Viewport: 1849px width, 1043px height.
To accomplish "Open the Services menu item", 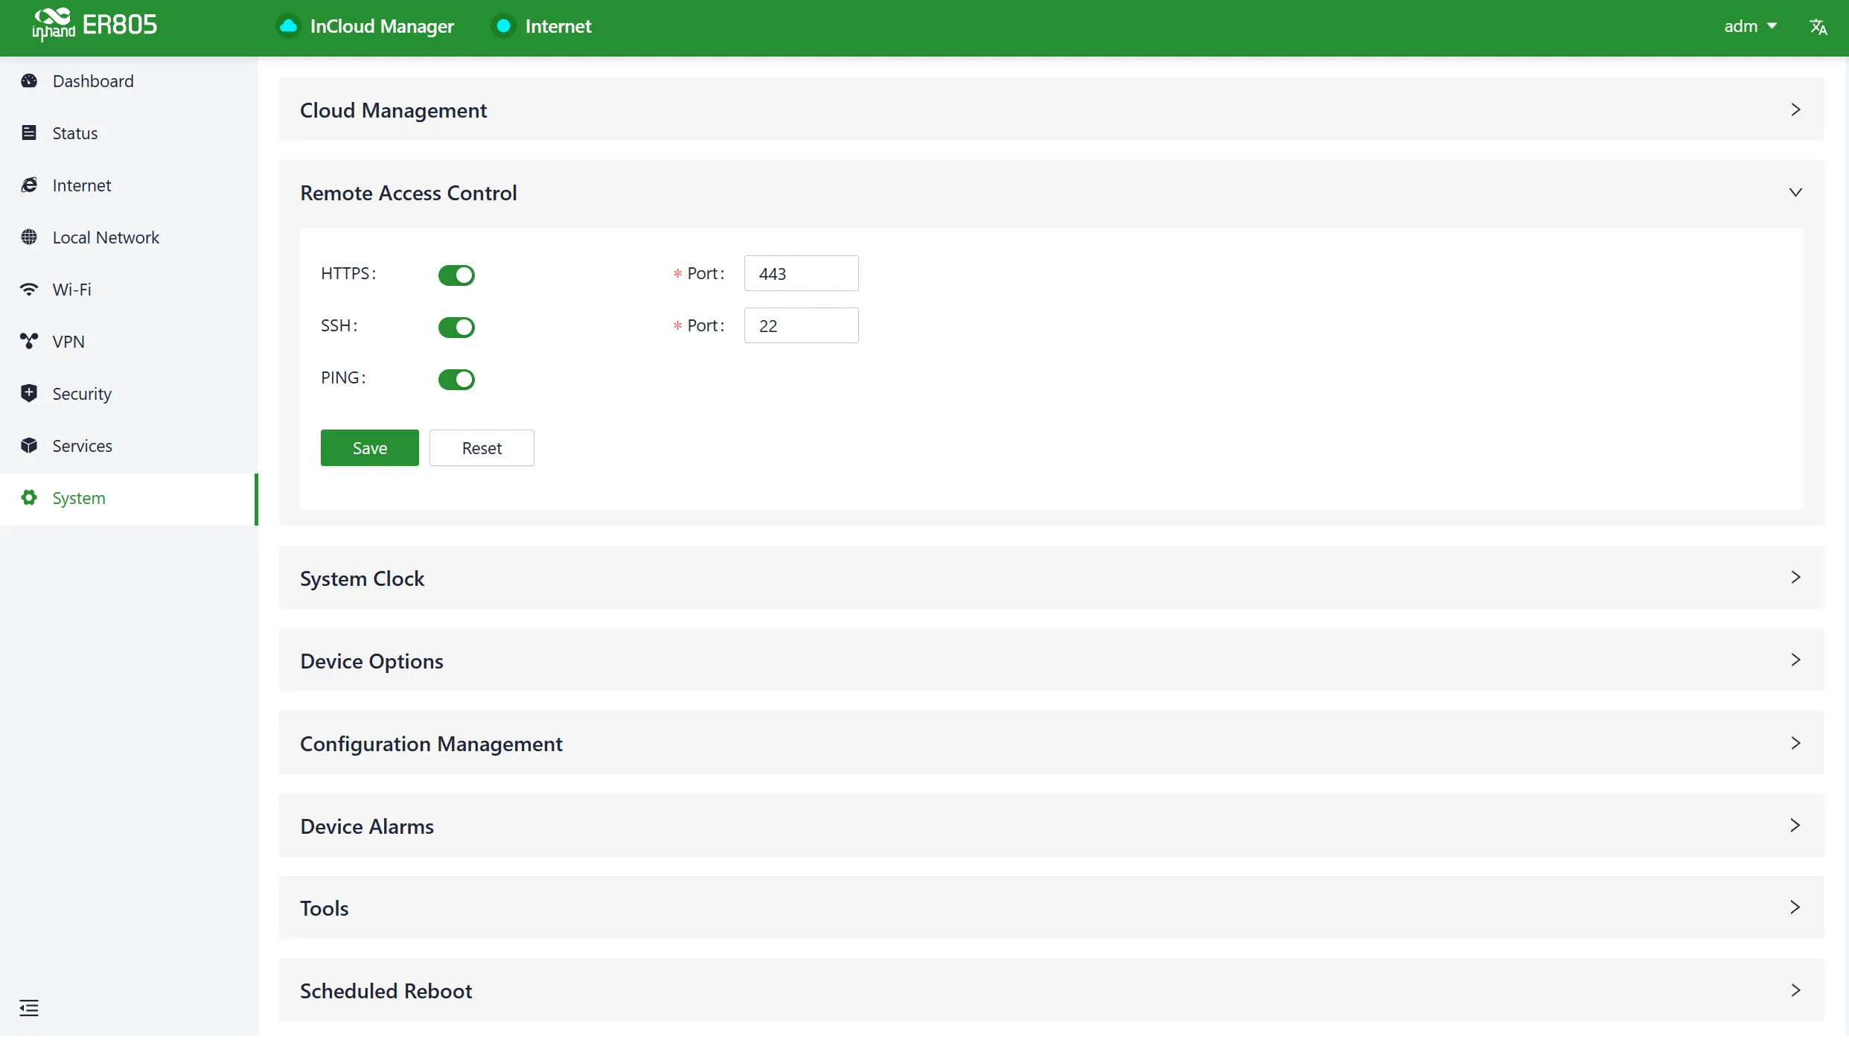I will (x=129, y=446).
